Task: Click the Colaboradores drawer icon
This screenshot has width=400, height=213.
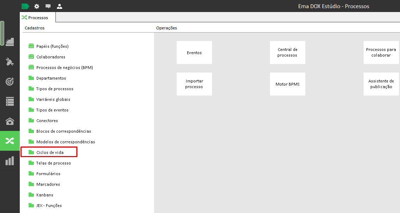Action: pyautogui.click(x=31, y=57)
